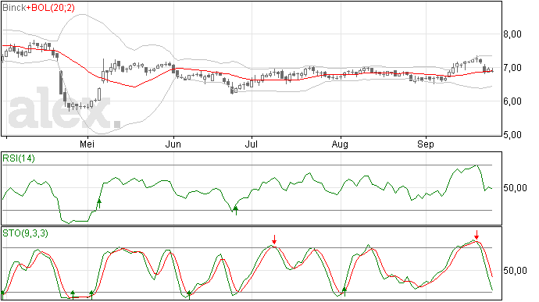Select the Jun month label on time axis

173,144
